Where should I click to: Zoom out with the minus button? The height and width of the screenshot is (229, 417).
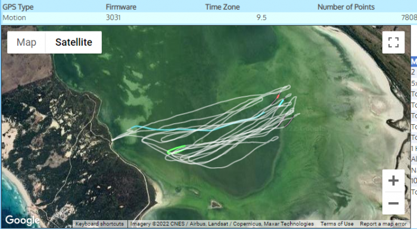click(393, 203)
